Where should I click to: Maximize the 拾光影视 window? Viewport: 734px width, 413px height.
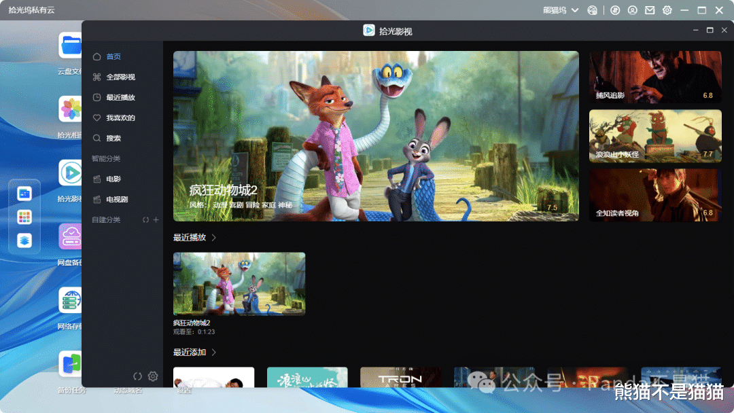710,31
